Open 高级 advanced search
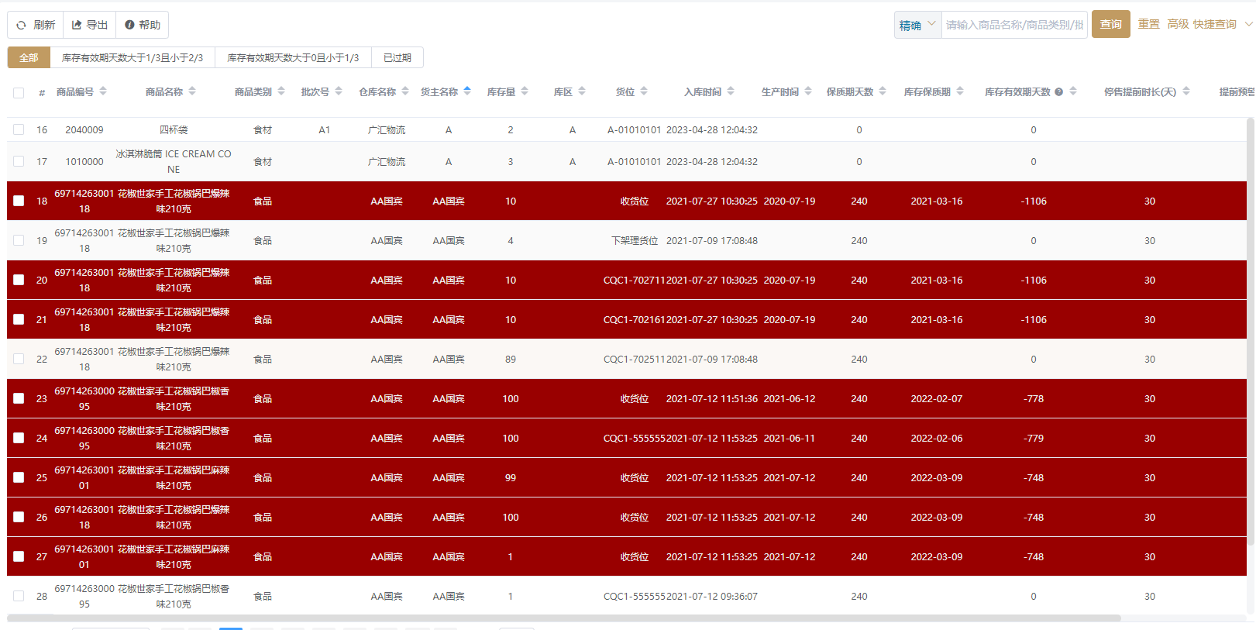 [1179, 24]
